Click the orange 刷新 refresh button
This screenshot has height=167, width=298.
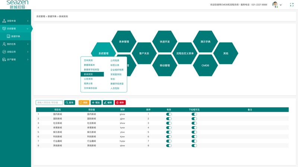click(x=84, y=102)
